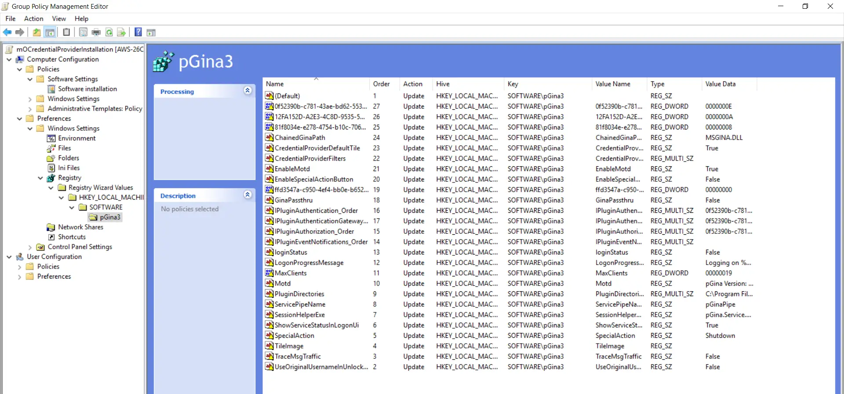Click the Files preference icon

coord(51,148)
